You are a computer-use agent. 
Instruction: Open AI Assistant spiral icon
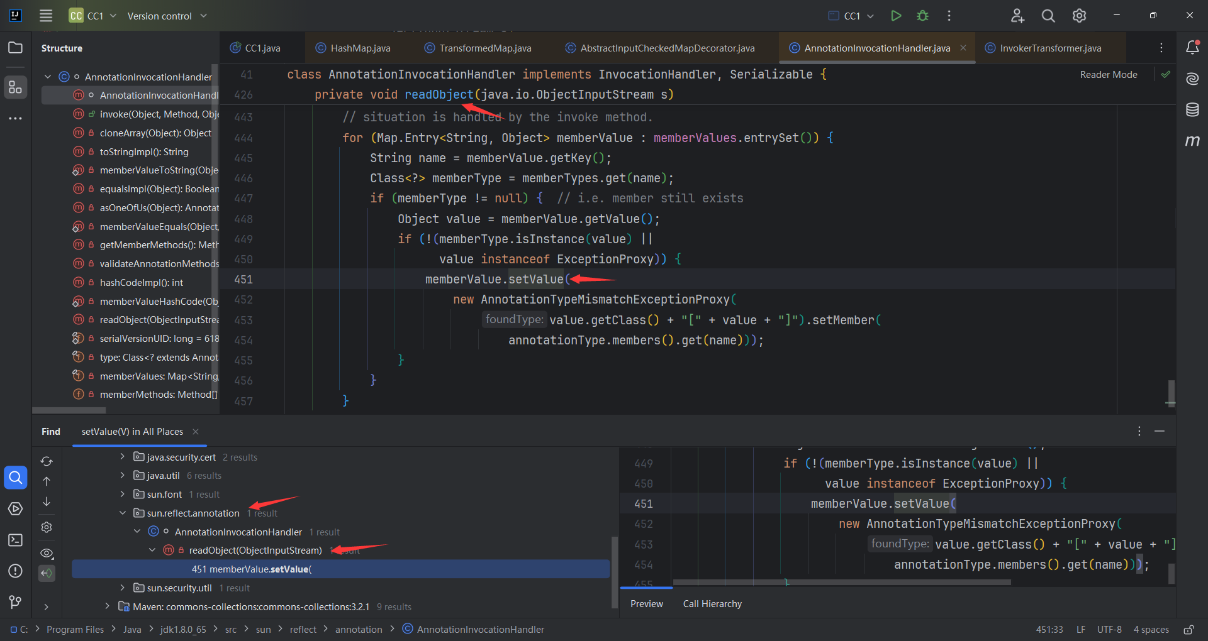click(1192, 79)
